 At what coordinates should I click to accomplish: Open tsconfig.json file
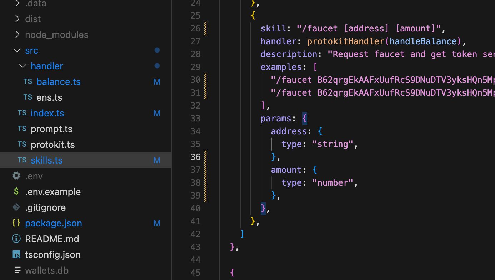52,255
